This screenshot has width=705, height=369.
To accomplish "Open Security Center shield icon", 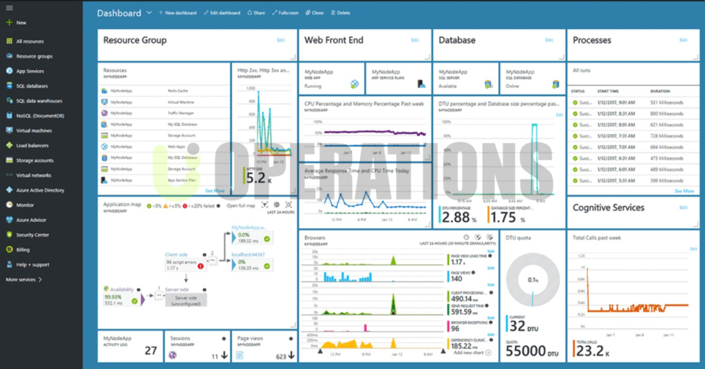I will click(x=9, y=234).
